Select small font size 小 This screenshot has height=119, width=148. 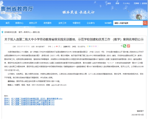pyautogui.click(x=54, y=47)
